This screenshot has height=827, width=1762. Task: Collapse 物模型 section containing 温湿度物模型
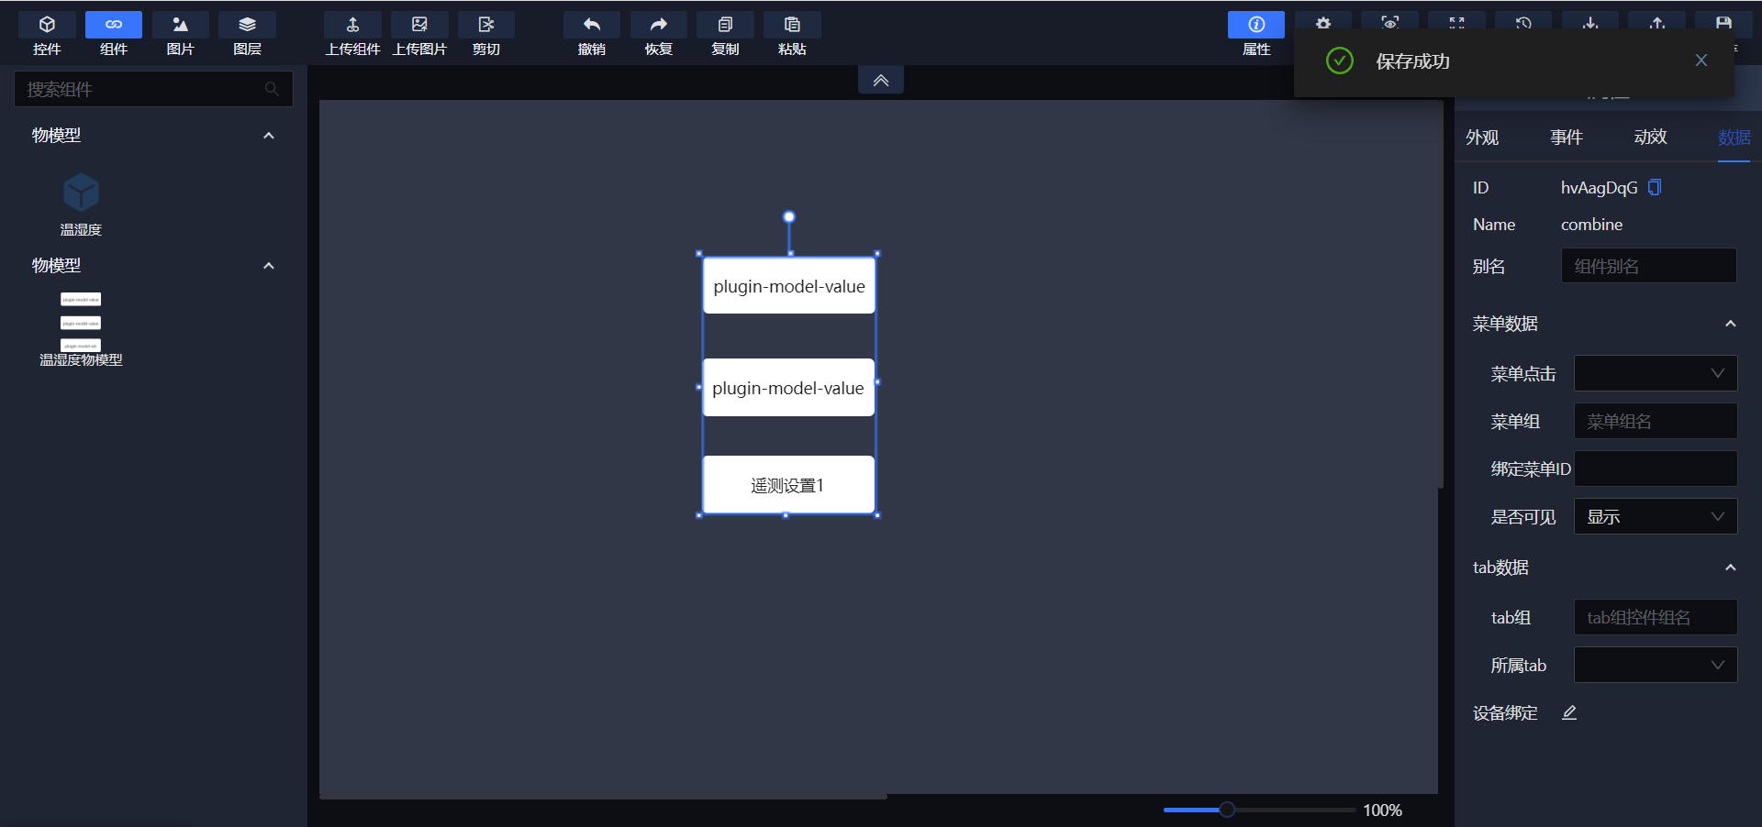point(269,266)
